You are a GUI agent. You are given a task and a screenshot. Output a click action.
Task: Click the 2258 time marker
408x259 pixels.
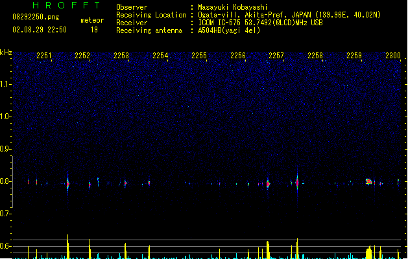(x=315, y=56)
